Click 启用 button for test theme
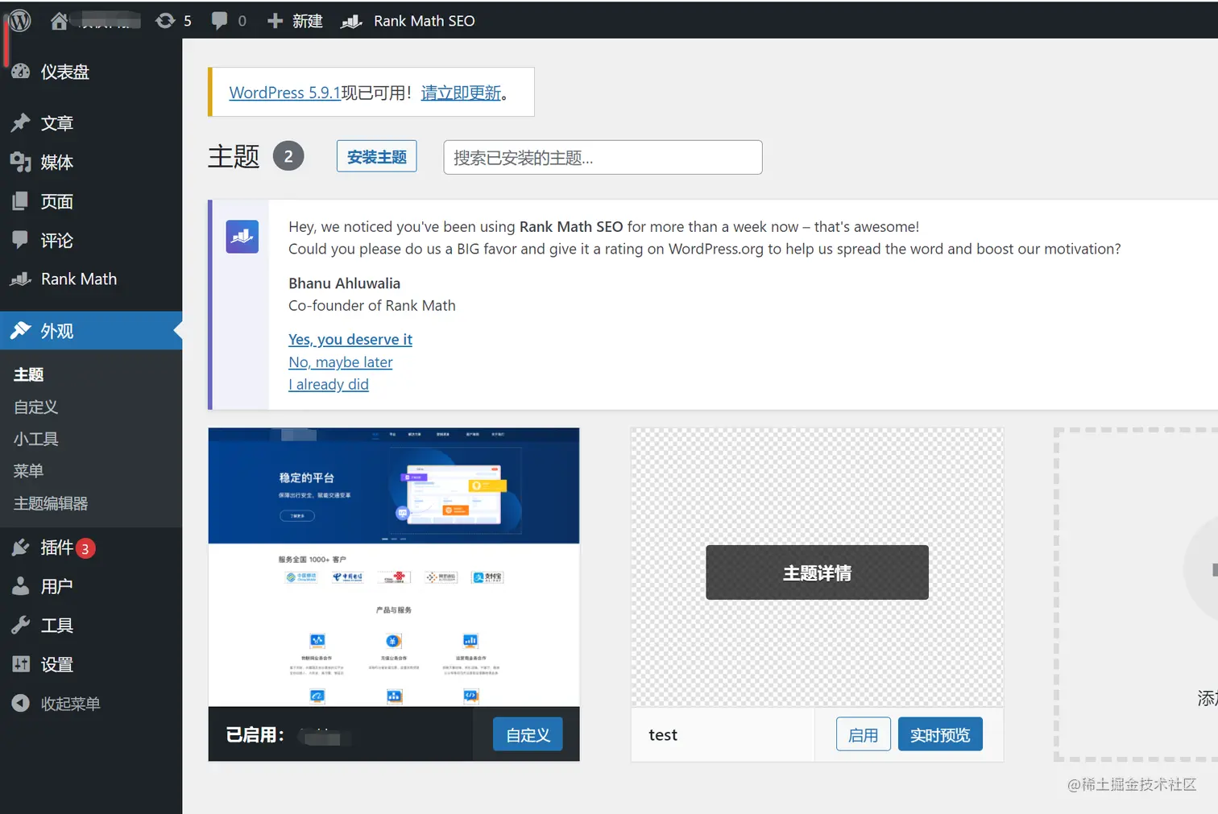 [864, 734]
